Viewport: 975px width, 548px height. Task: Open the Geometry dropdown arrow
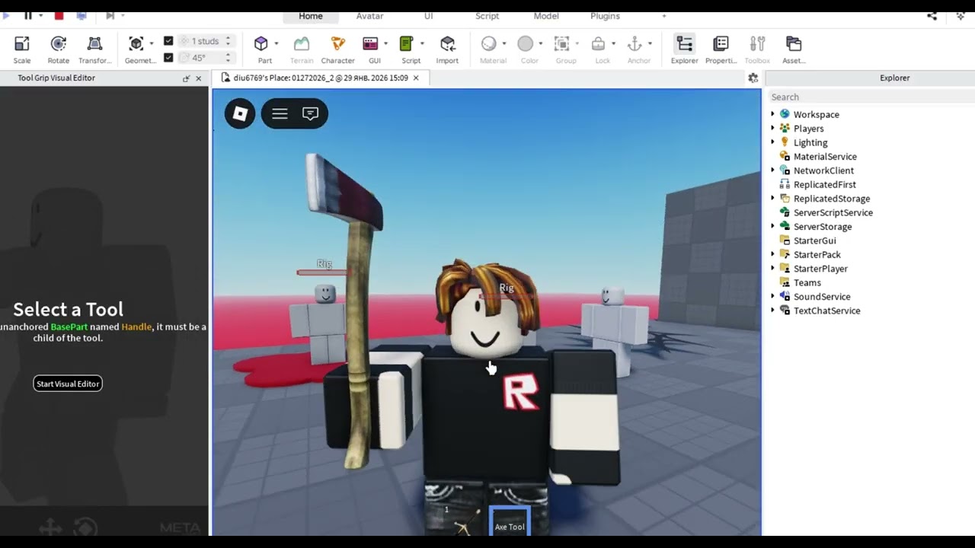point(152,43)
